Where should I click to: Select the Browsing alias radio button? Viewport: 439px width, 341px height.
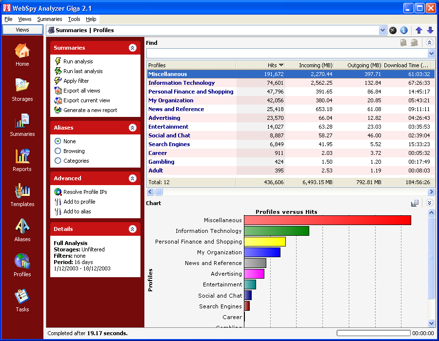point(58,151)
